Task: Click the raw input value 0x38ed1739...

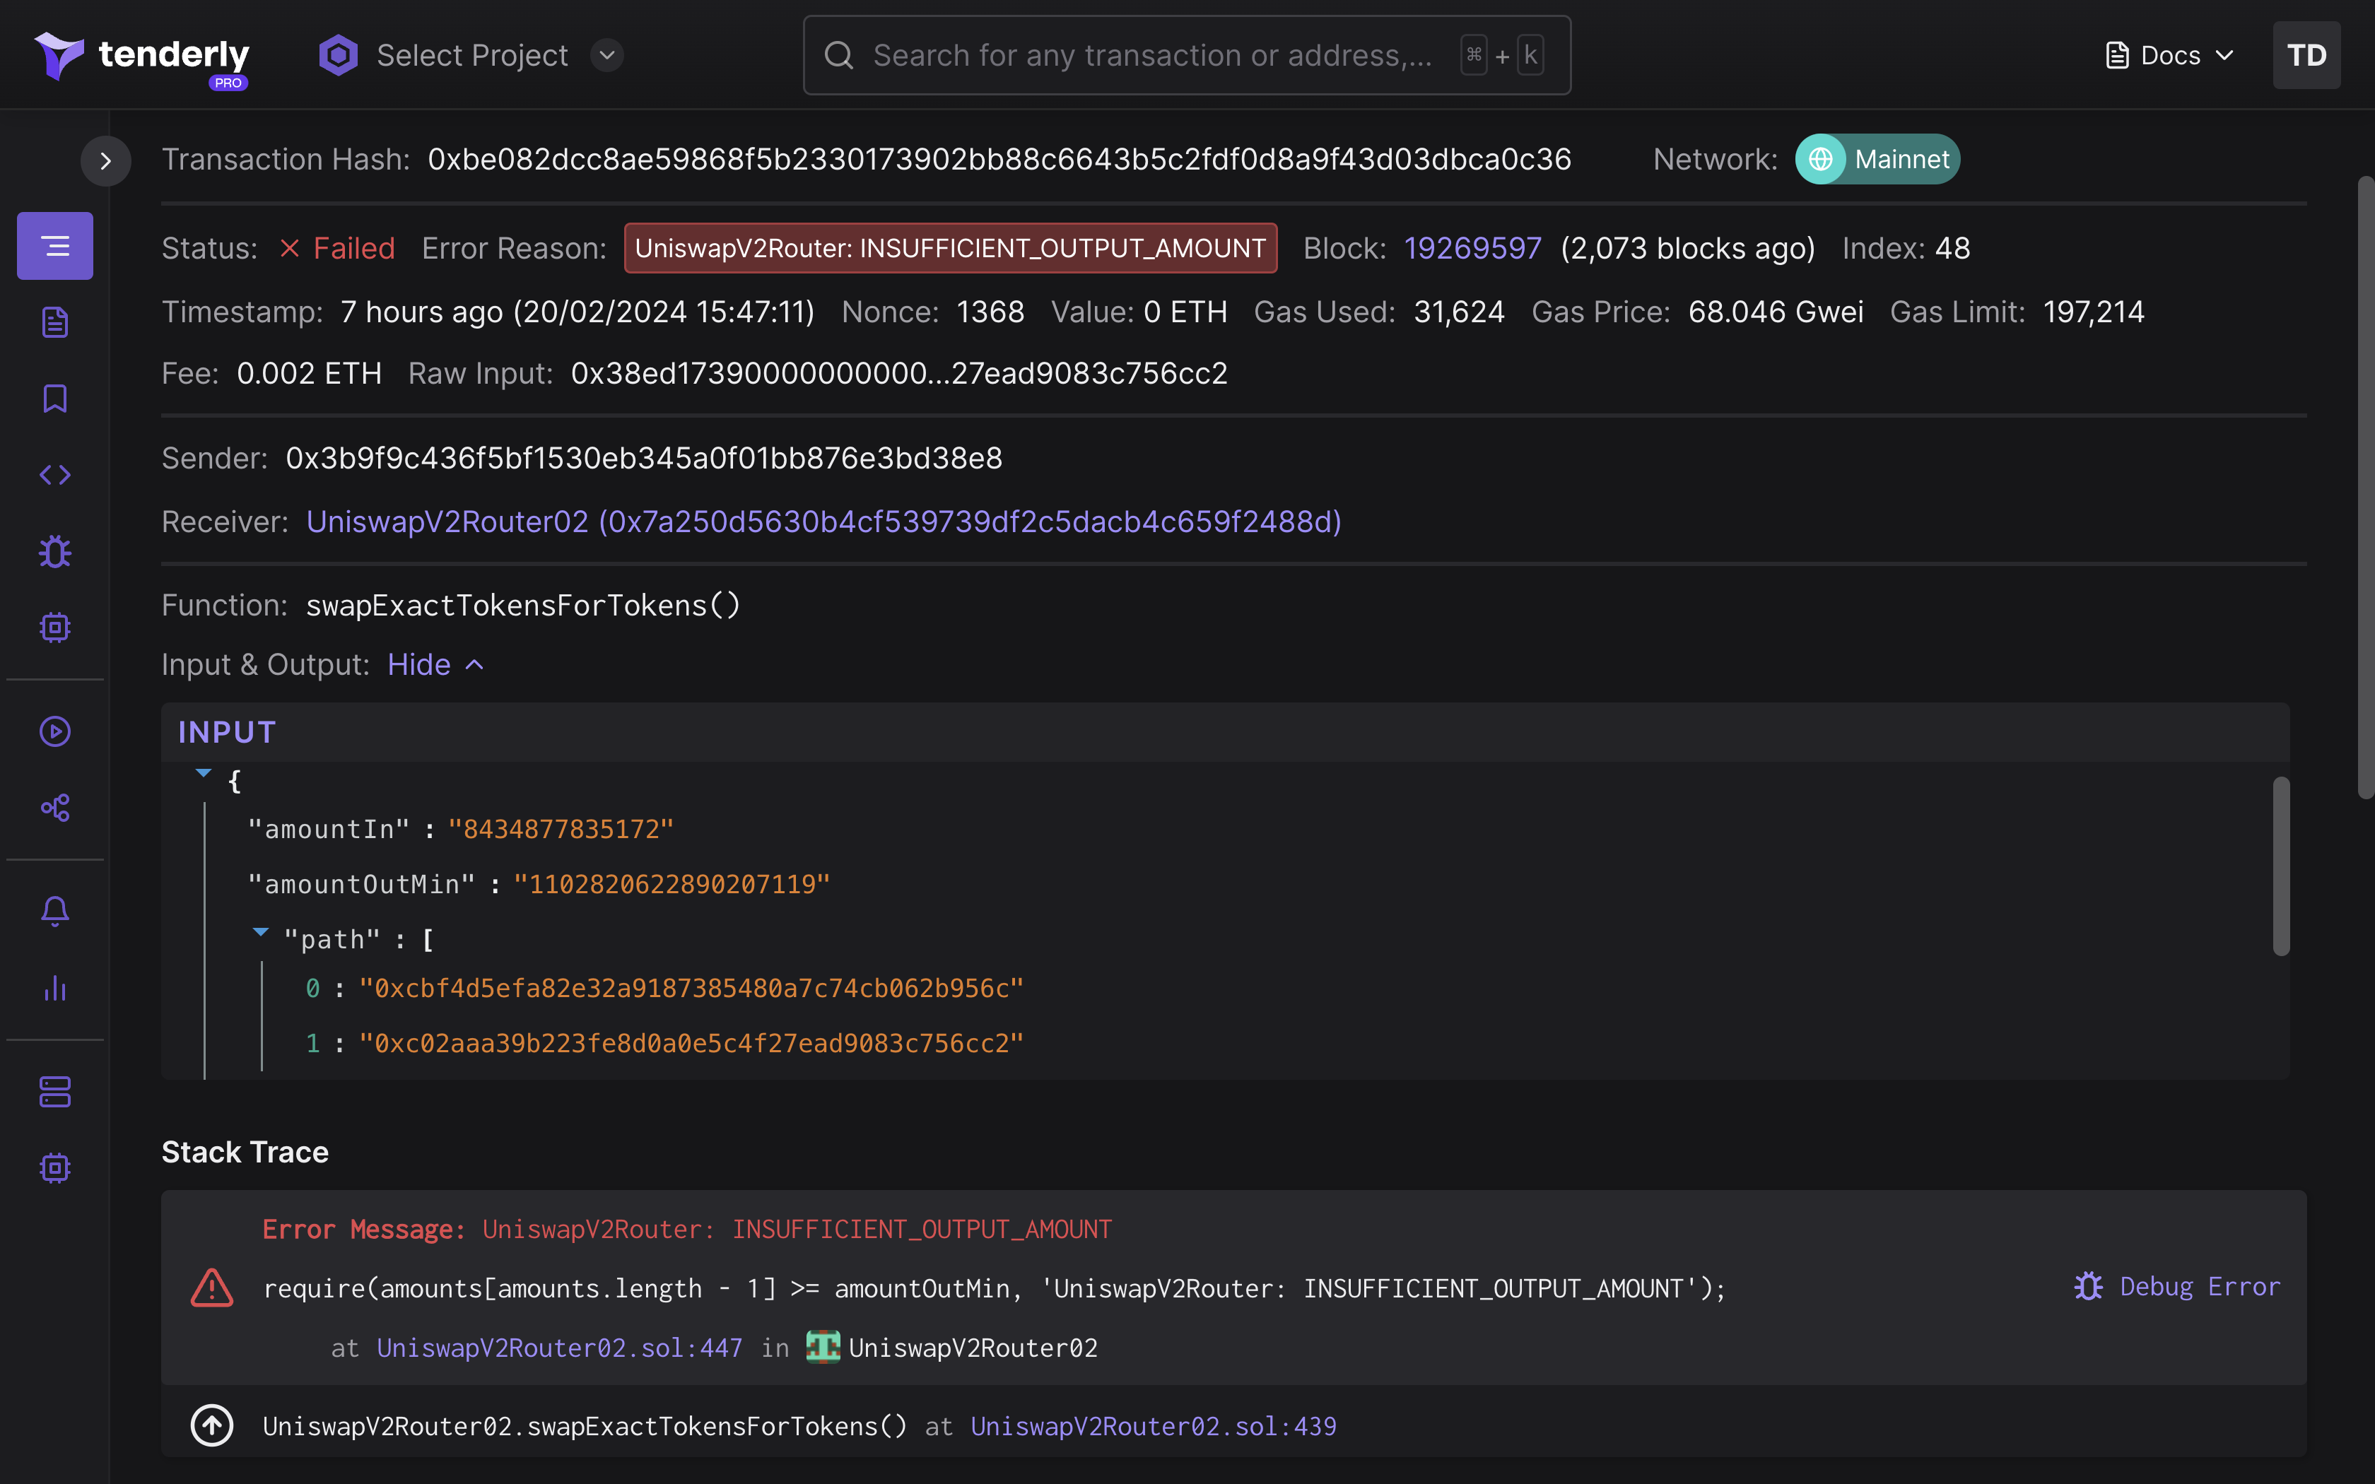Action: [x=899, y=374]
